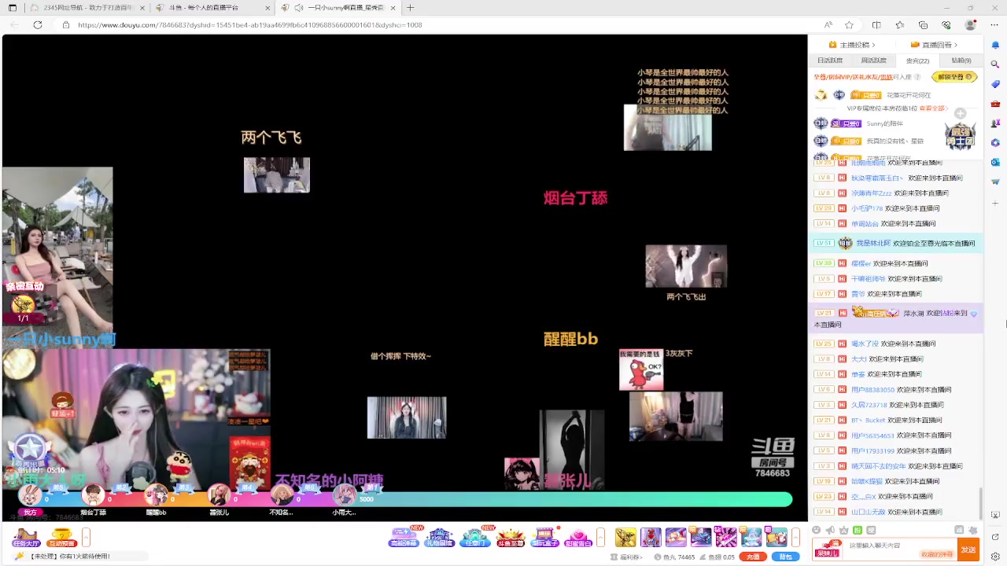
Task: Switch to the 周活跃度 tab
Action: point(874,61)
